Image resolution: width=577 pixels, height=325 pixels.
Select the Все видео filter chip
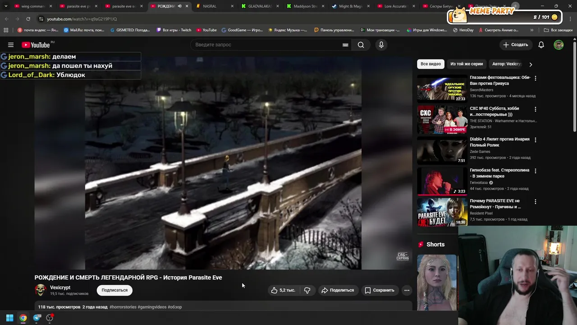point(430,64)
